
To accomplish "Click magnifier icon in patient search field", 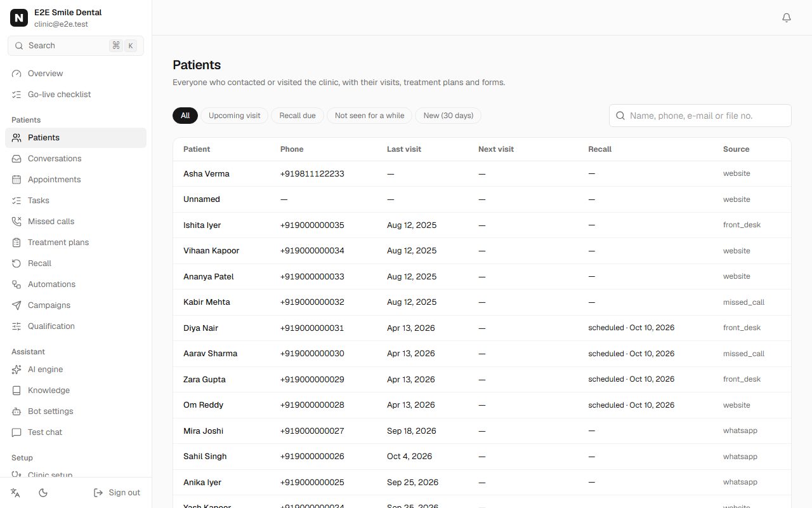I will pyautogui.click(x=620, y=116).
